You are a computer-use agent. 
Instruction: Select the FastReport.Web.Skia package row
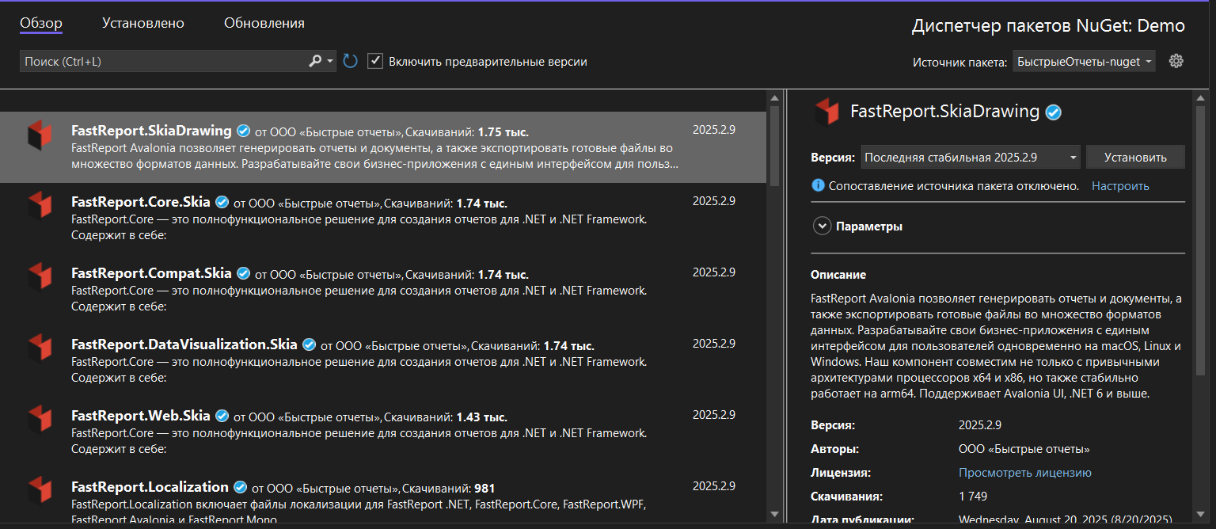point(383,432)
